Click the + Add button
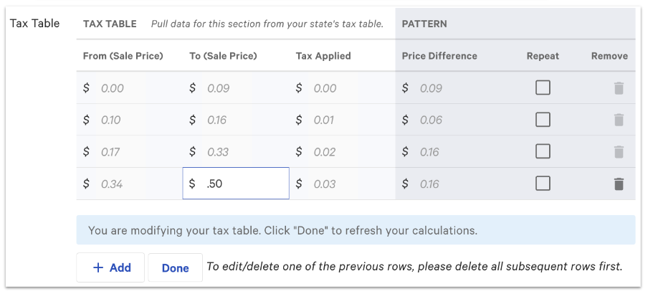This screenshot has height=294, width=648. 111,267
